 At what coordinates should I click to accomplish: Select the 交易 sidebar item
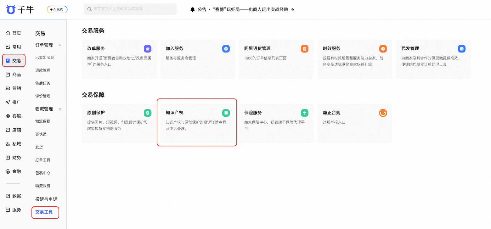(14, 61)
